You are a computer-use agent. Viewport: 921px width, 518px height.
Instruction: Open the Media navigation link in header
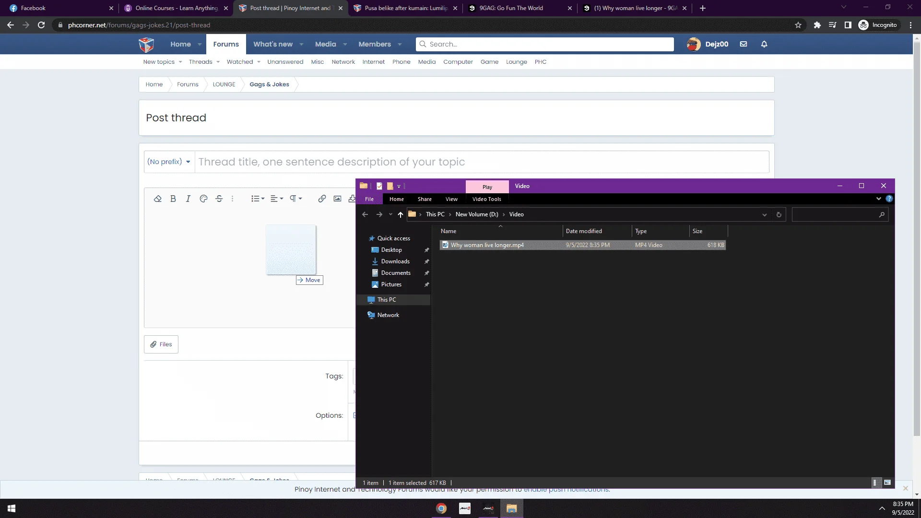(x=325, y=44)
